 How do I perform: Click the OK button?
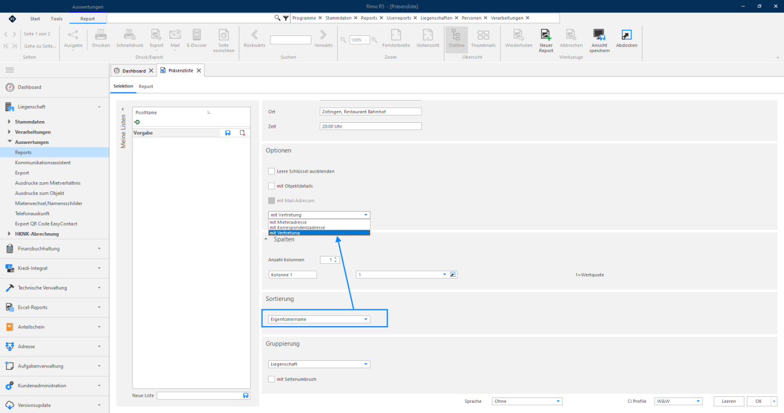759,401
